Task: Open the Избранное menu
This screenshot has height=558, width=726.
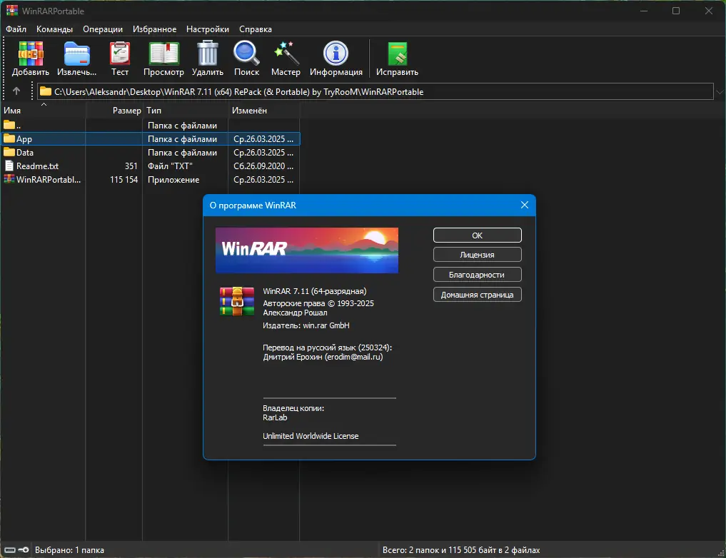Action: [x=155, y=29]
